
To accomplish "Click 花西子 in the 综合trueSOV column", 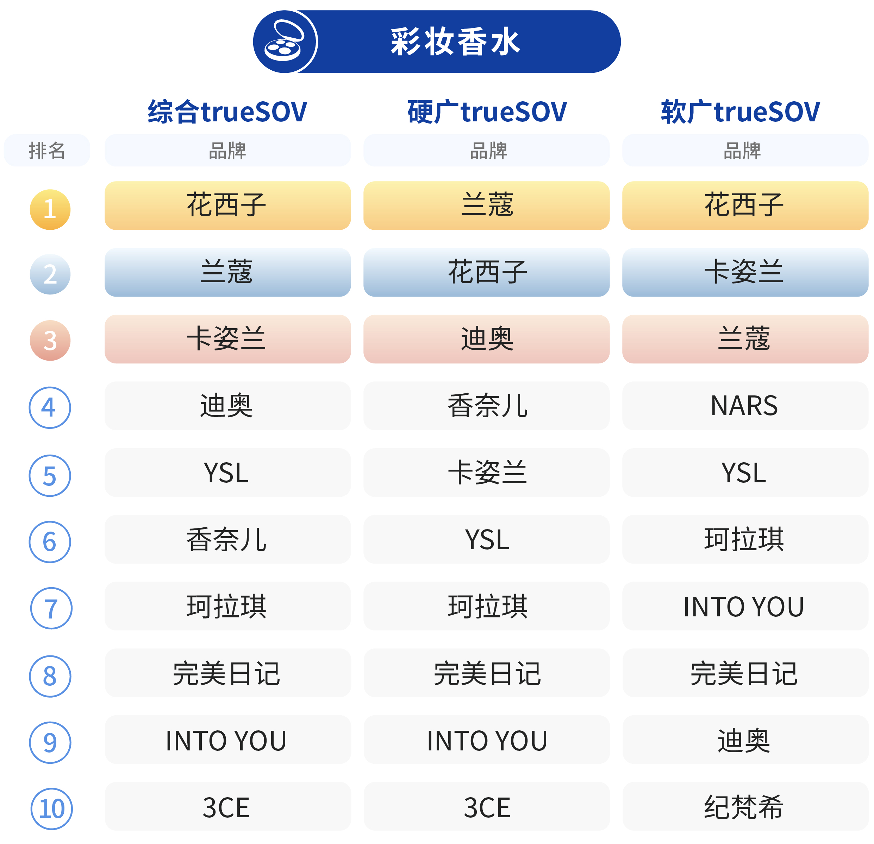I will tap(227, 205).
